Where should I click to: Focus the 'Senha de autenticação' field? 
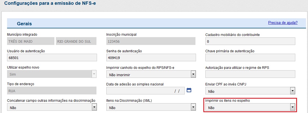pyautogui.click(x=151, y=58)
